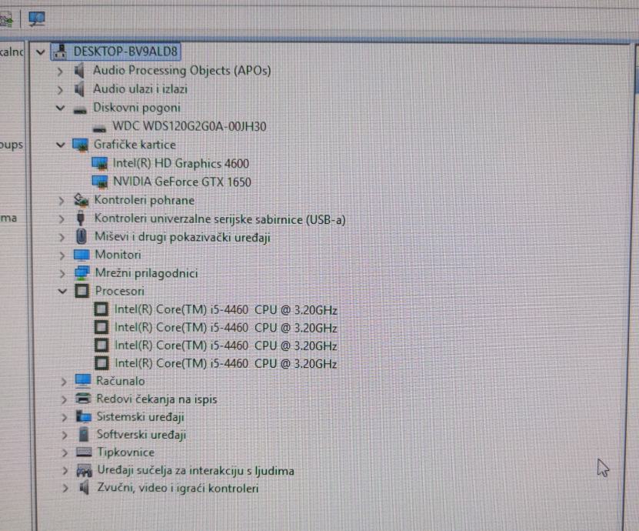Expand the Monitori category

click(62, 255)
